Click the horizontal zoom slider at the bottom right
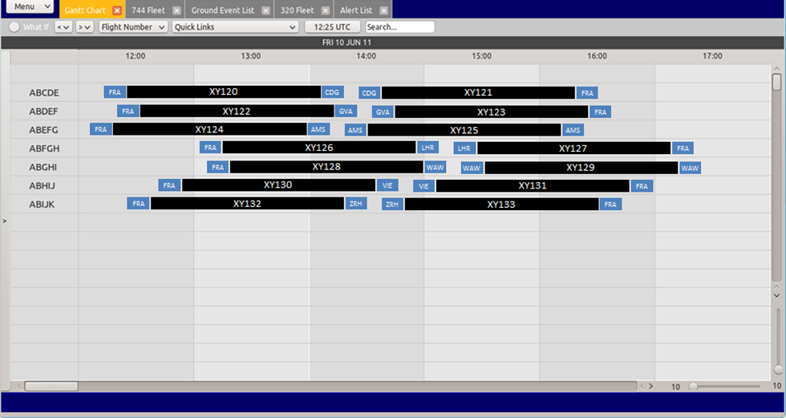 730,387
